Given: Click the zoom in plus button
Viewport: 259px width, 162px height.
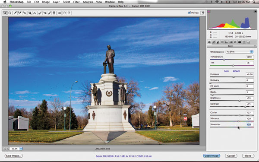Looking at the screenshot, I should [7, 149].
